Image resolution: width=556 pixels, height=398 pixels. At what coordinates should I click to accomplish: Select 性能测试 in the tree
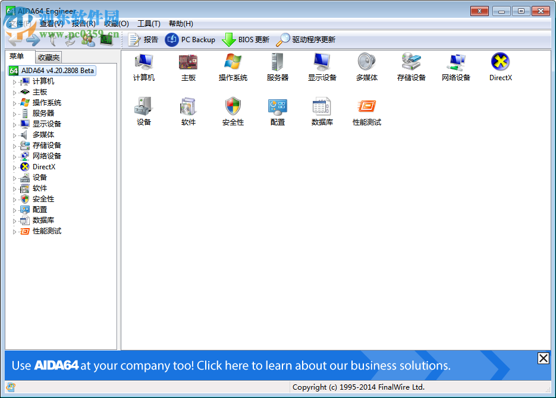(47, 231)
